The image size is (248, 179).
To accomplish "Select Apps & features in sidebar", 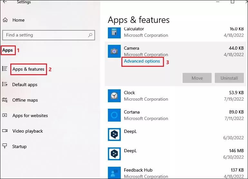I will tap(28, 69).
